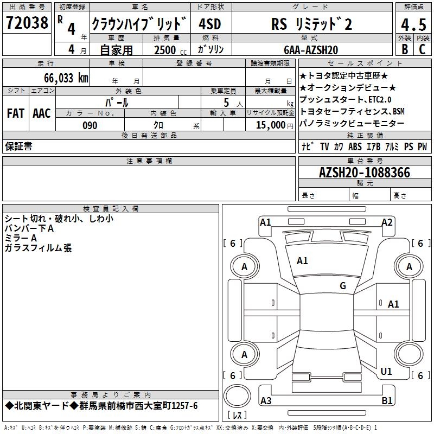Select the car name クラウンハイブリッド
Viewport: 434px width, 434px height.
coord(139,24)
